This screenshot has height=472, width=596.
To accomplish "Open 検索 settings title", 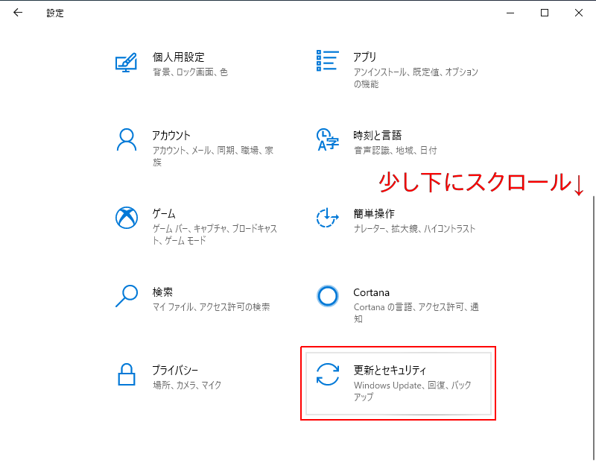I will 162,292.
